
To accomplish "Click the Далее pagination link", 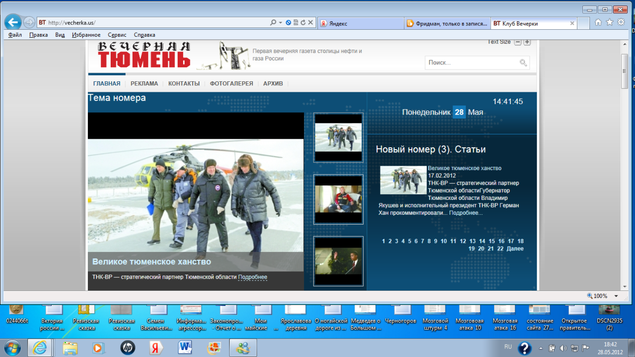I will [515, 249].
